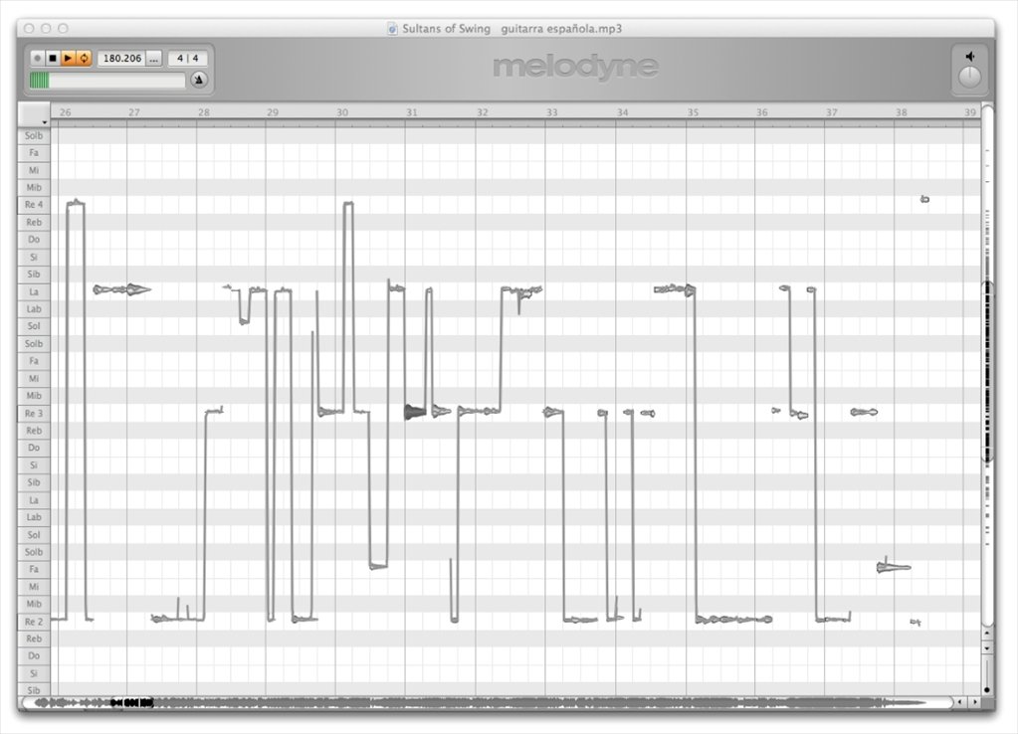Stop playback with the square stop button
This screenshot has height=734, width=1018.
pos(53,59)
